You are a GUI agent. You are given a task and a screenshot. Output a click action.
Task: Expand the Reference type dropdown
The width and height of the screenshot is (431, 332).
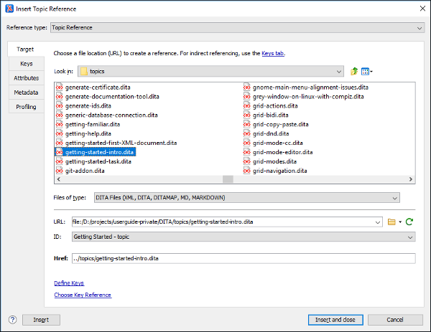pos(420,28)
